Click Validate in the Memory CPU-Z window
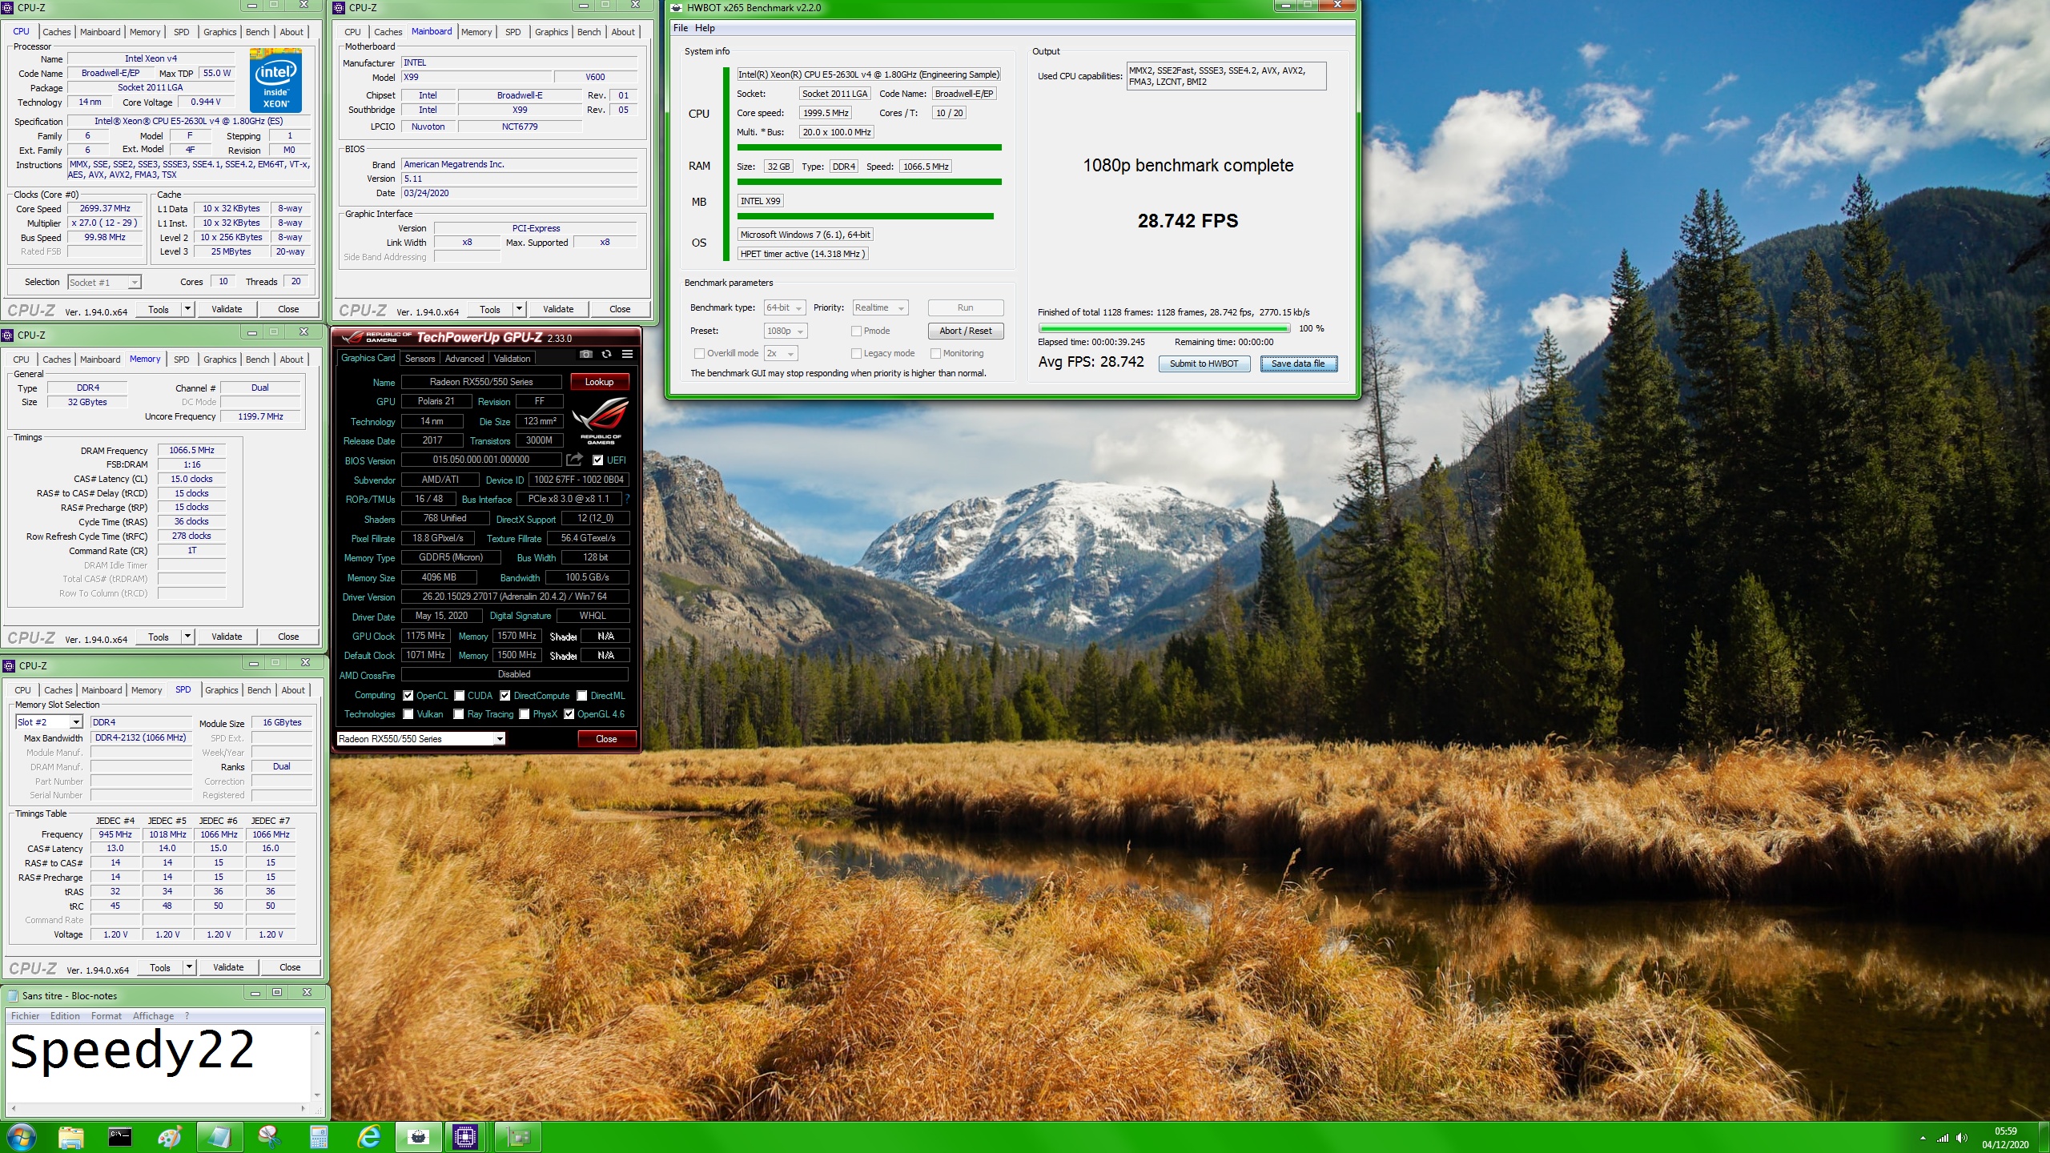The image size is (2050, 1153). click(227, 637)
